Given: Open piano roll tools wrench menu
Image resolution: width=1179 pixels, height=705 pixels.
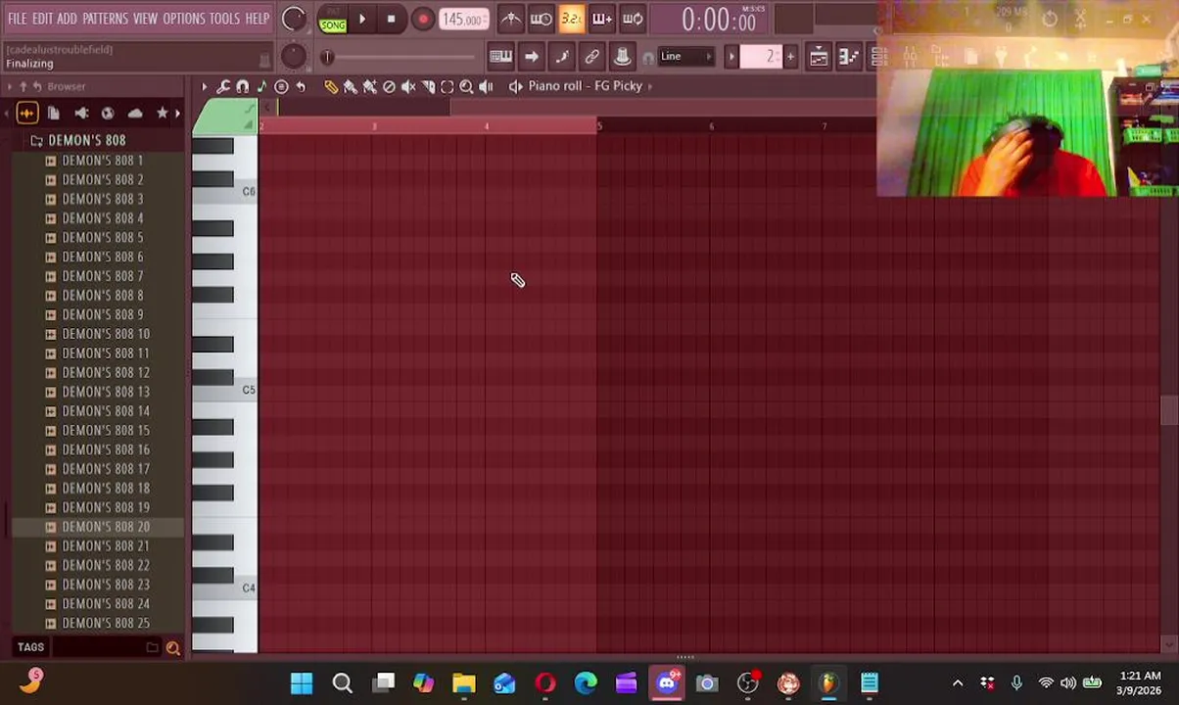Looking at the screenshot, I should [x=223, y=86].
